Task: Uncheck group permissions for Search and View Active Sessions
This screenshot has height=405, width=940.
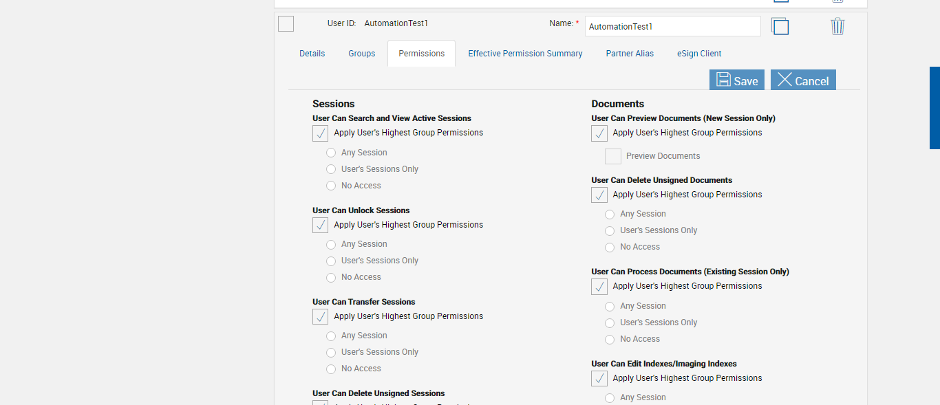Action: coord(320,133)
